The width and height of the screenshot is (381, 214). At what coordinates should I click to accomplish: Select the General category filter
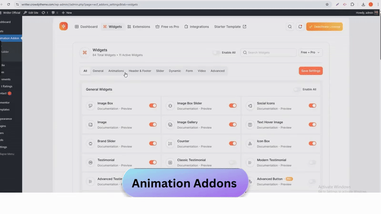point(98,71)
